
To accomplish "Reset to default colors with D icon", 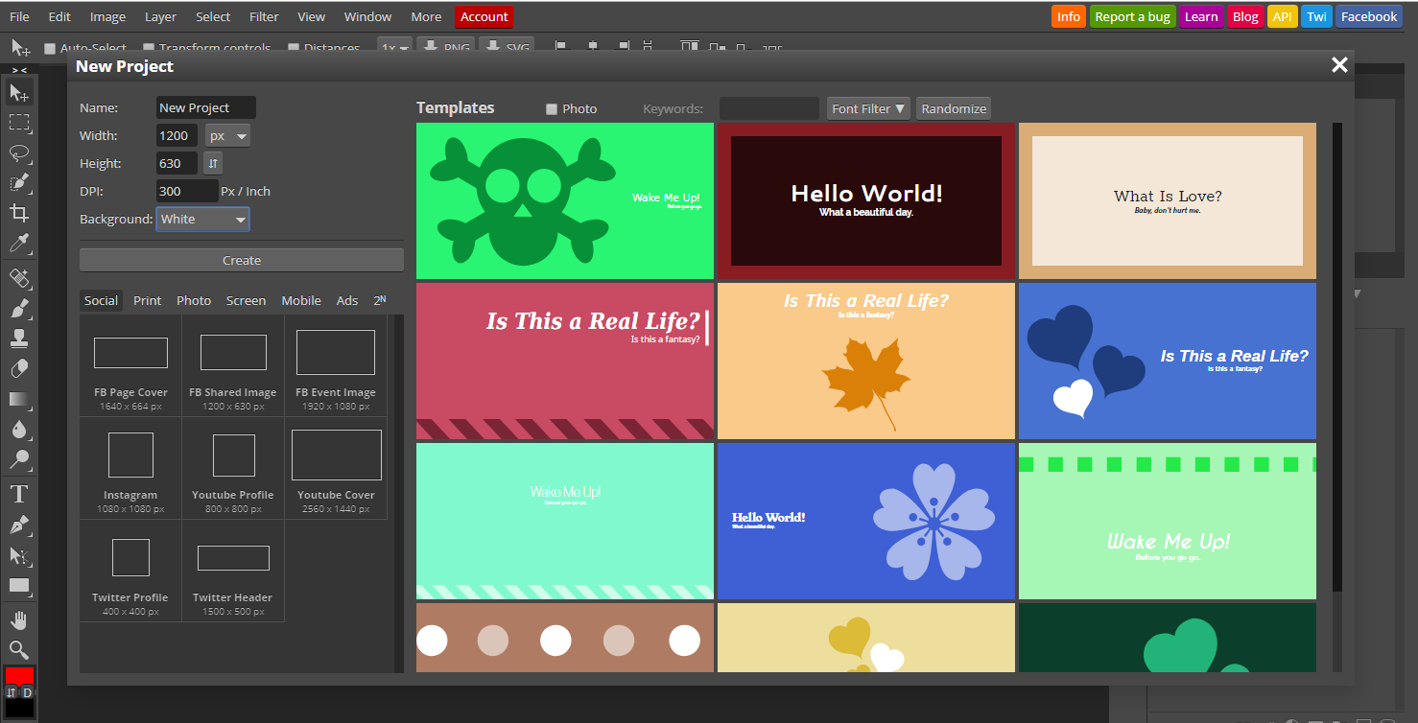I will 27,692.
